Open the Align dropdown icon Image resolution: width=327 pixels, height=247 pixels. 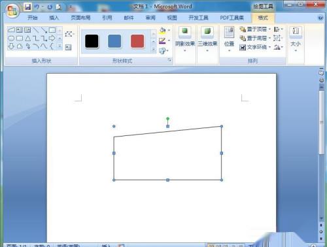click(278, 29)
